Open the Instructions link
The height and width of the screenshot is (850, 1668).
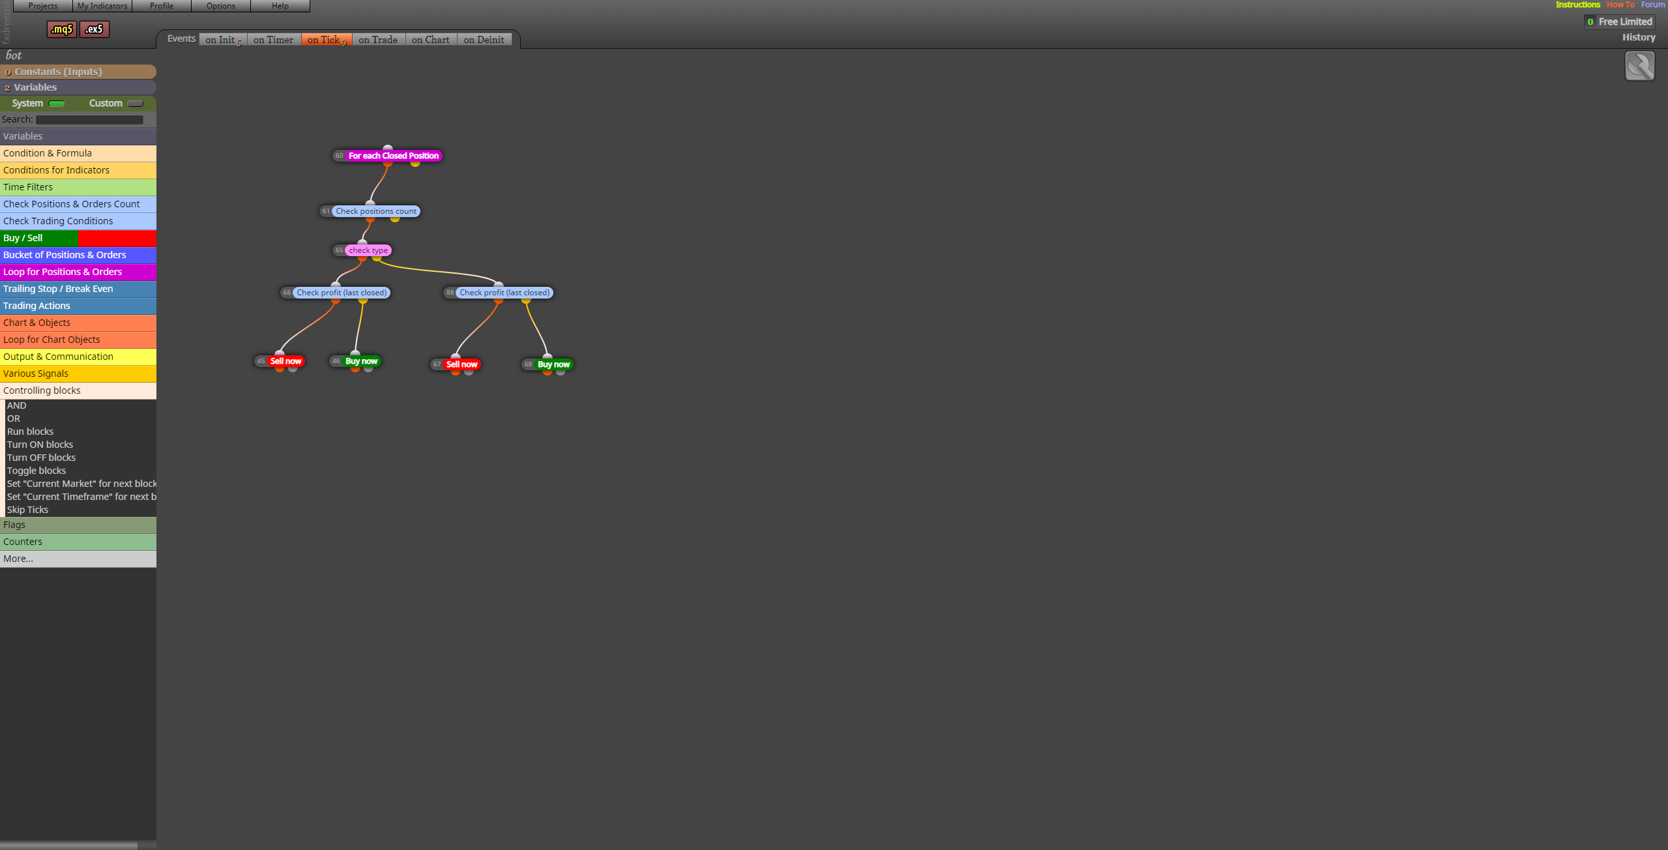tap(1577, 5)
